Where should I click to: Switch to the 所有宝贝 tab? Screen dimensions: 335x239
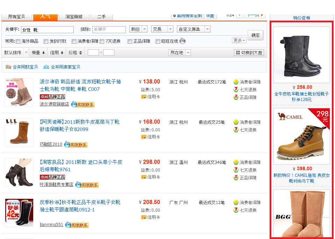(x=16, y=17)
